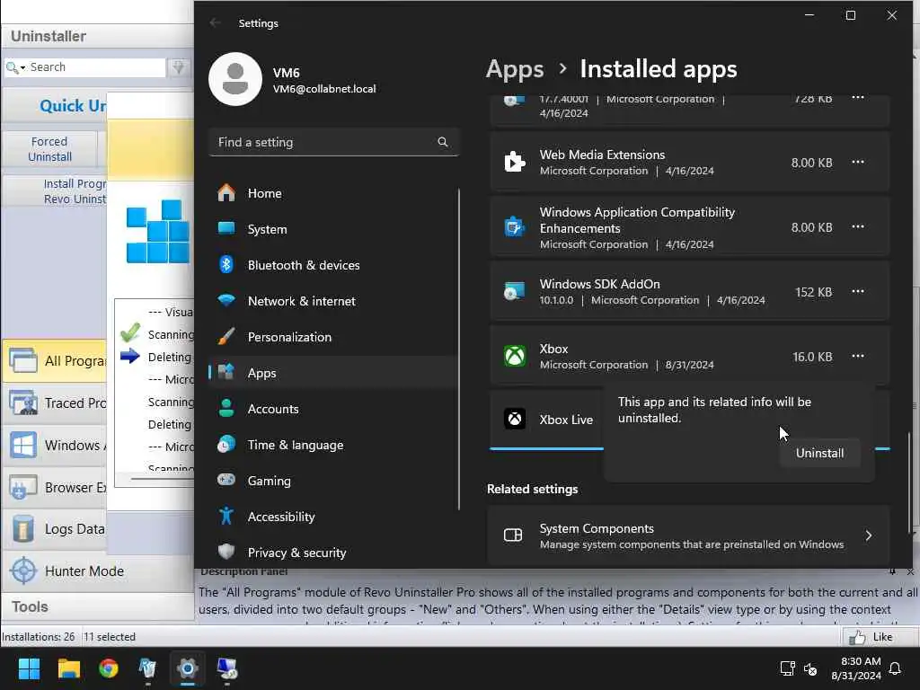The width and height of the screenshot is (920, 690).
Task: Click the Windows SDK AddOn icon
Action: click(x=515, y=292)
